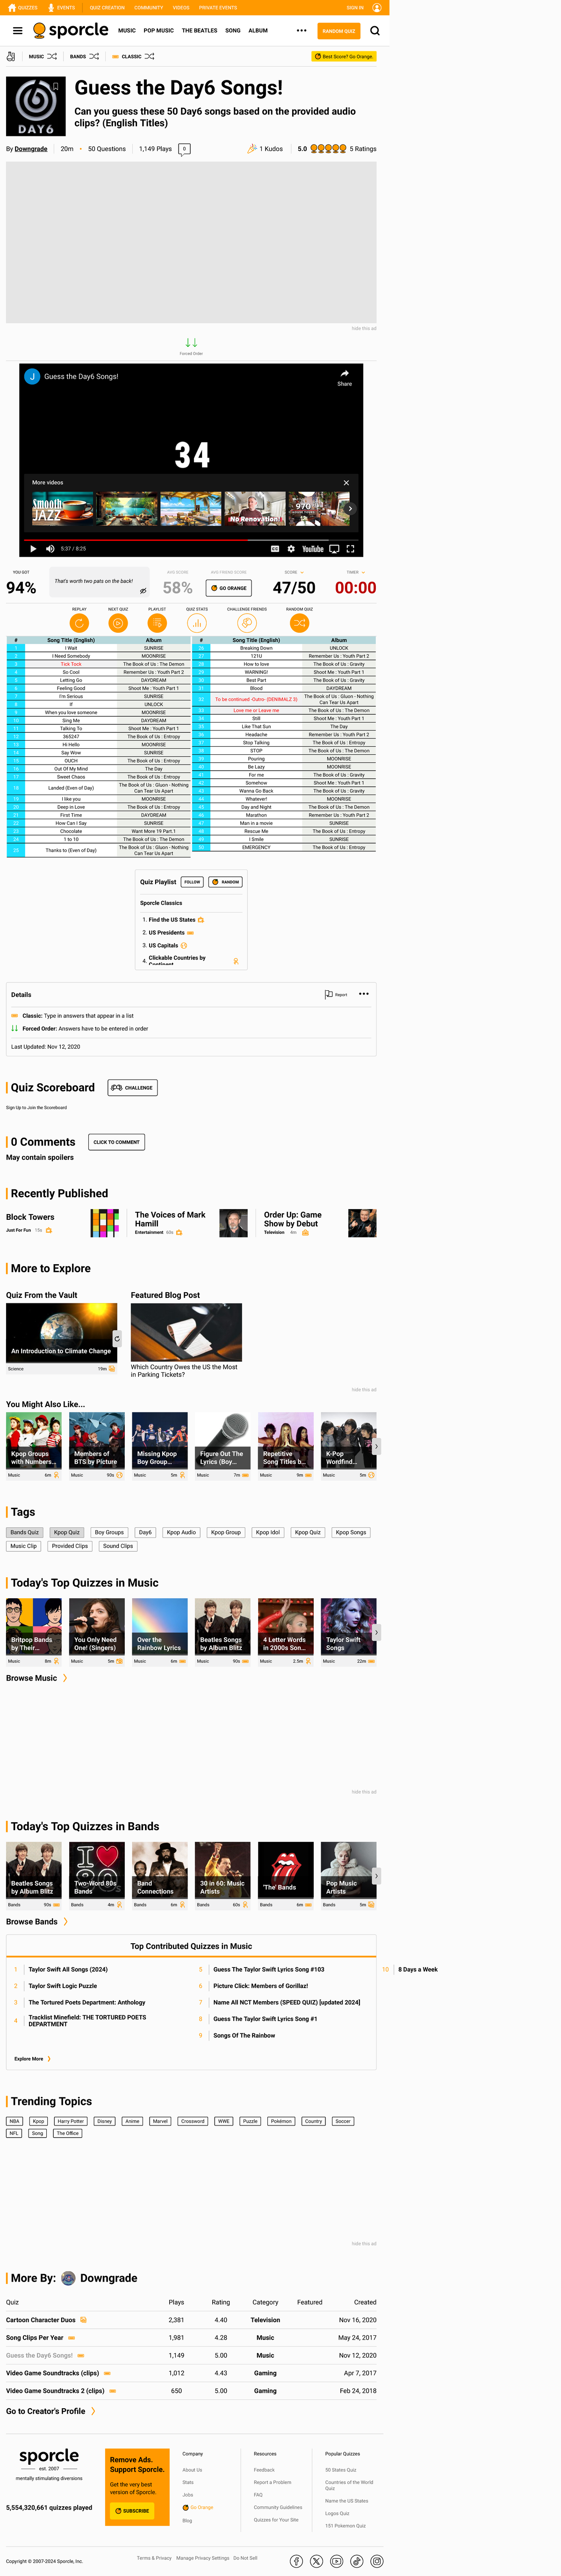Open the Quiz Creation menu
This screenshot has width=561, height=2576.
tap(107, 7)
